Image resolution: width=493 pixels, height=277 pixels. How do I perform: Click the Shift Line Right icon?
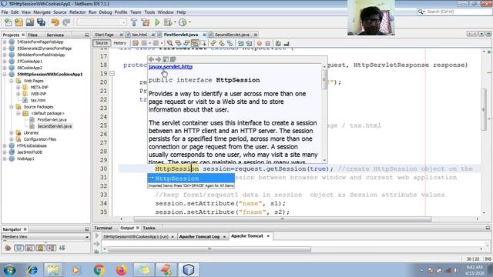[x=249, y=43]
